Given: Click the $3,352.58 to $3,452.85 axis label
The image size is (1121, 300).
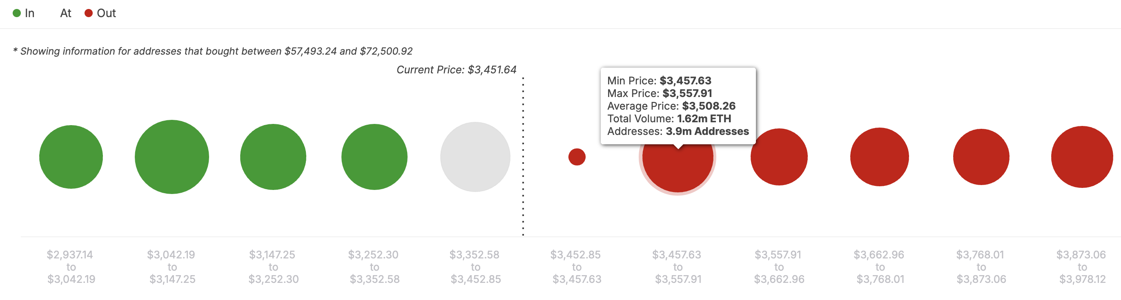Looking at the screenshot, I should (x=475, y=267).
